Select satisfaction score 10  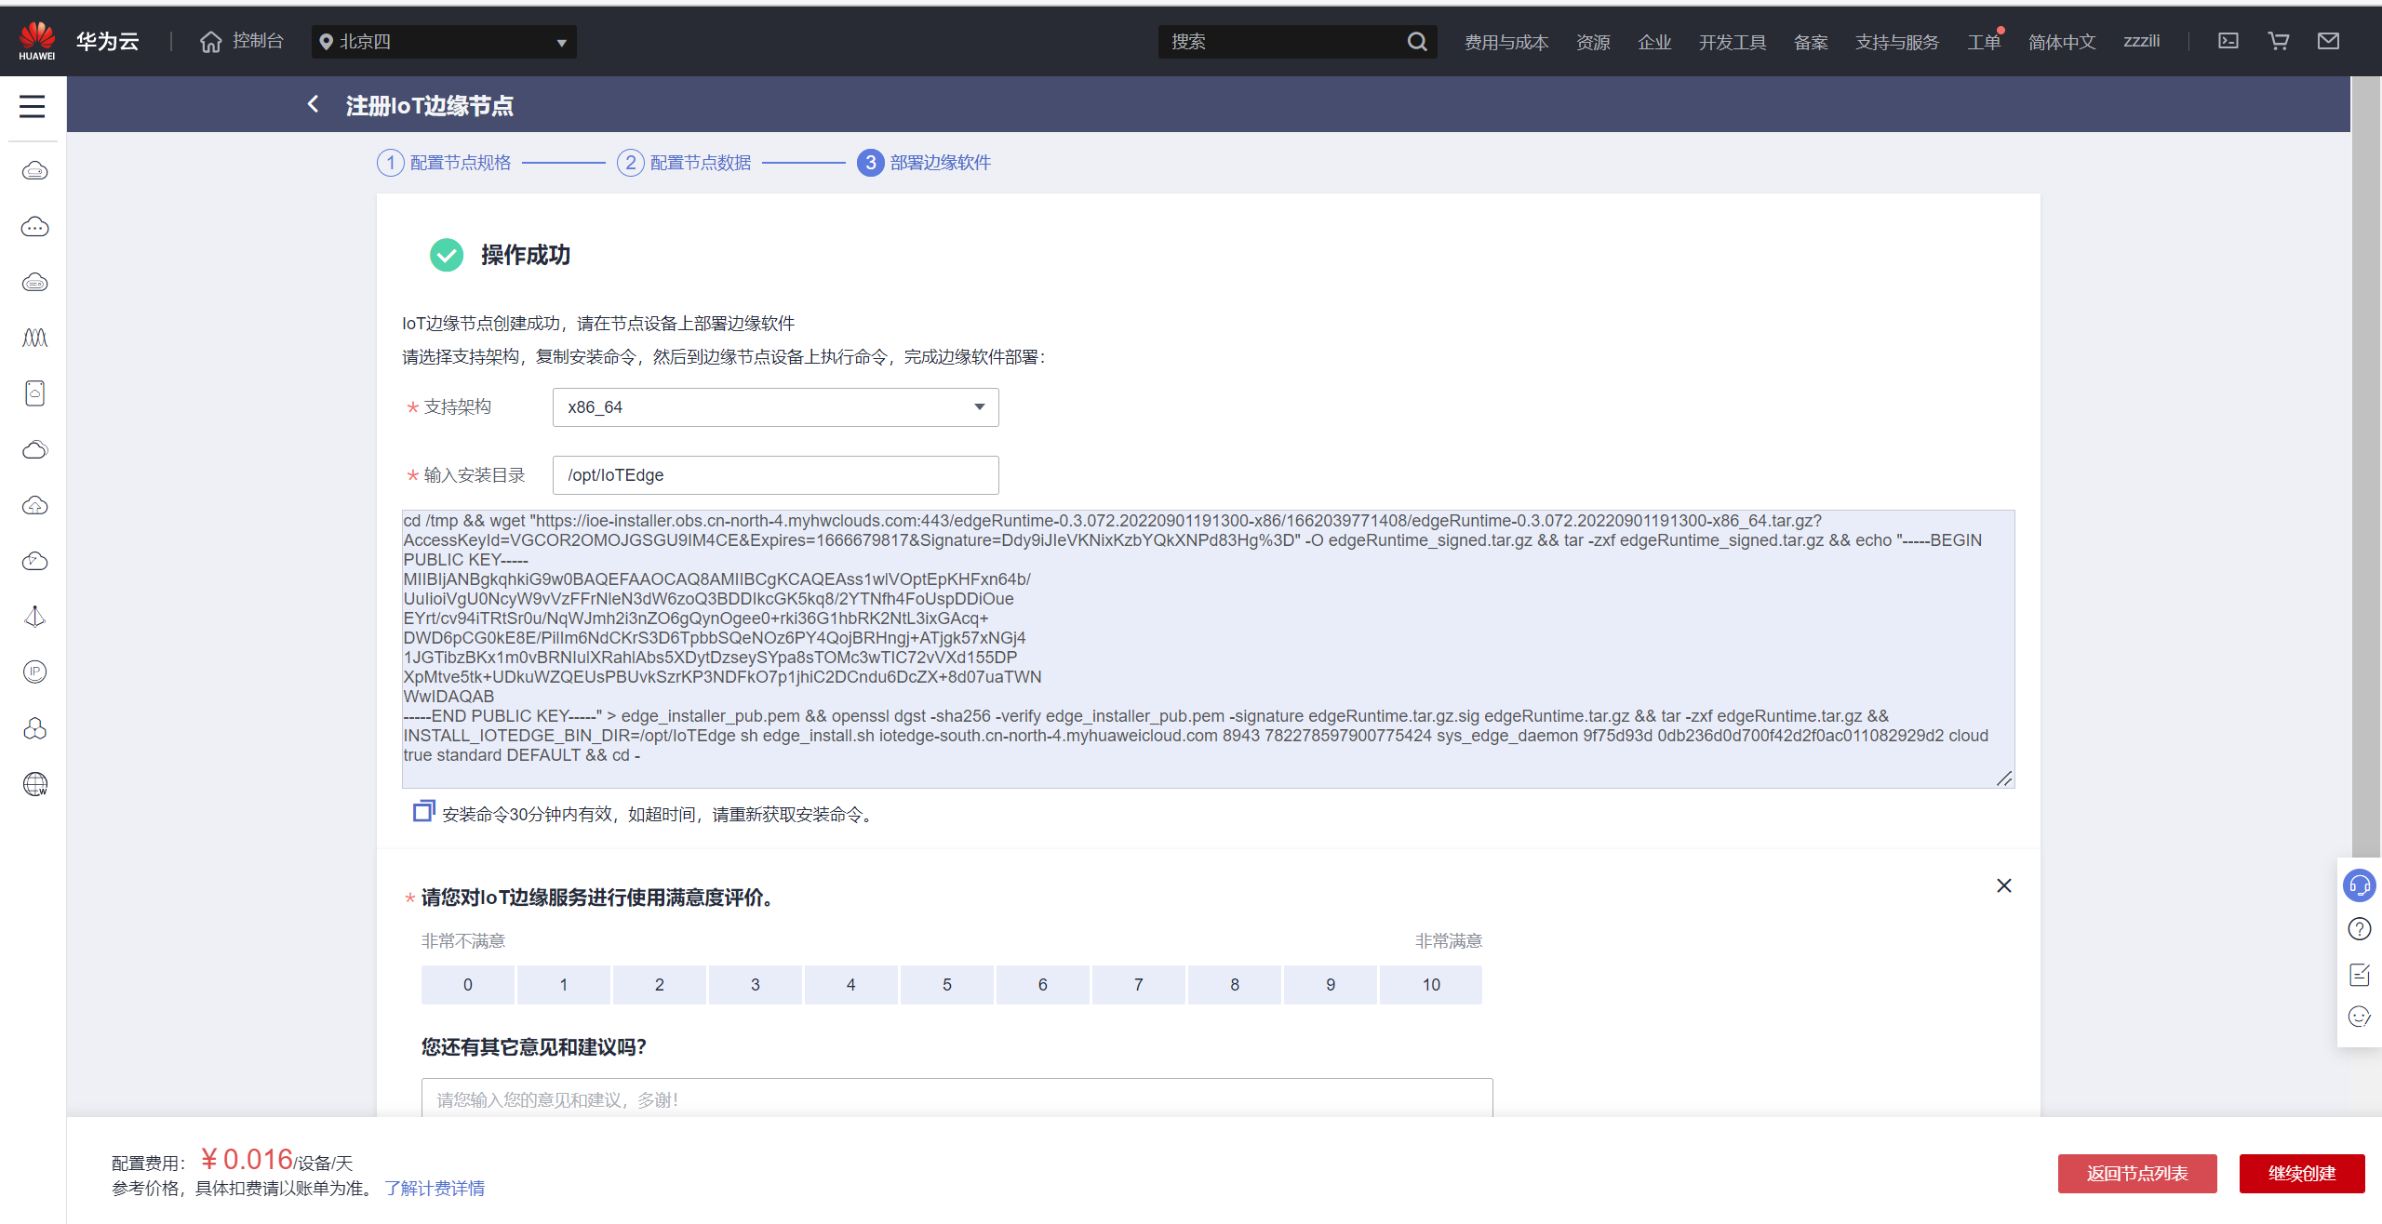coord(1430,985)
